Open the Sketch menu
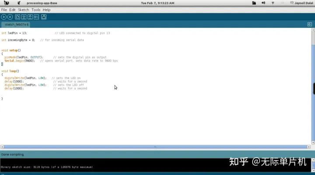 coord(23,10)
